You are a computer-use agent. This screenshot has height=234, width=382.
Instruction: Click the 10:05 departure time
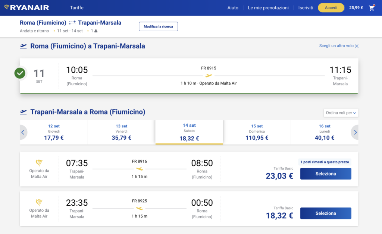(77, 70)
